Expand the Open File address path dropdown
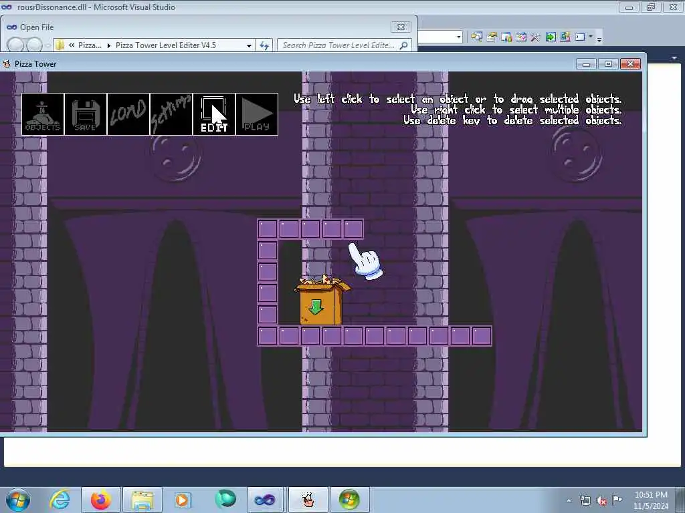The image size is (685, 513). [249, 45]
